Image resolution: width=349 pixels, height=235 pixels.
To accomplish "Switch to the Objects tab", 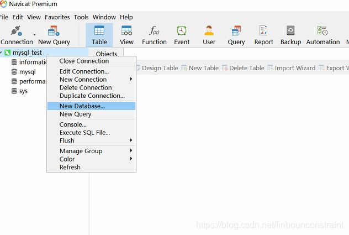I will click(107, 53).
